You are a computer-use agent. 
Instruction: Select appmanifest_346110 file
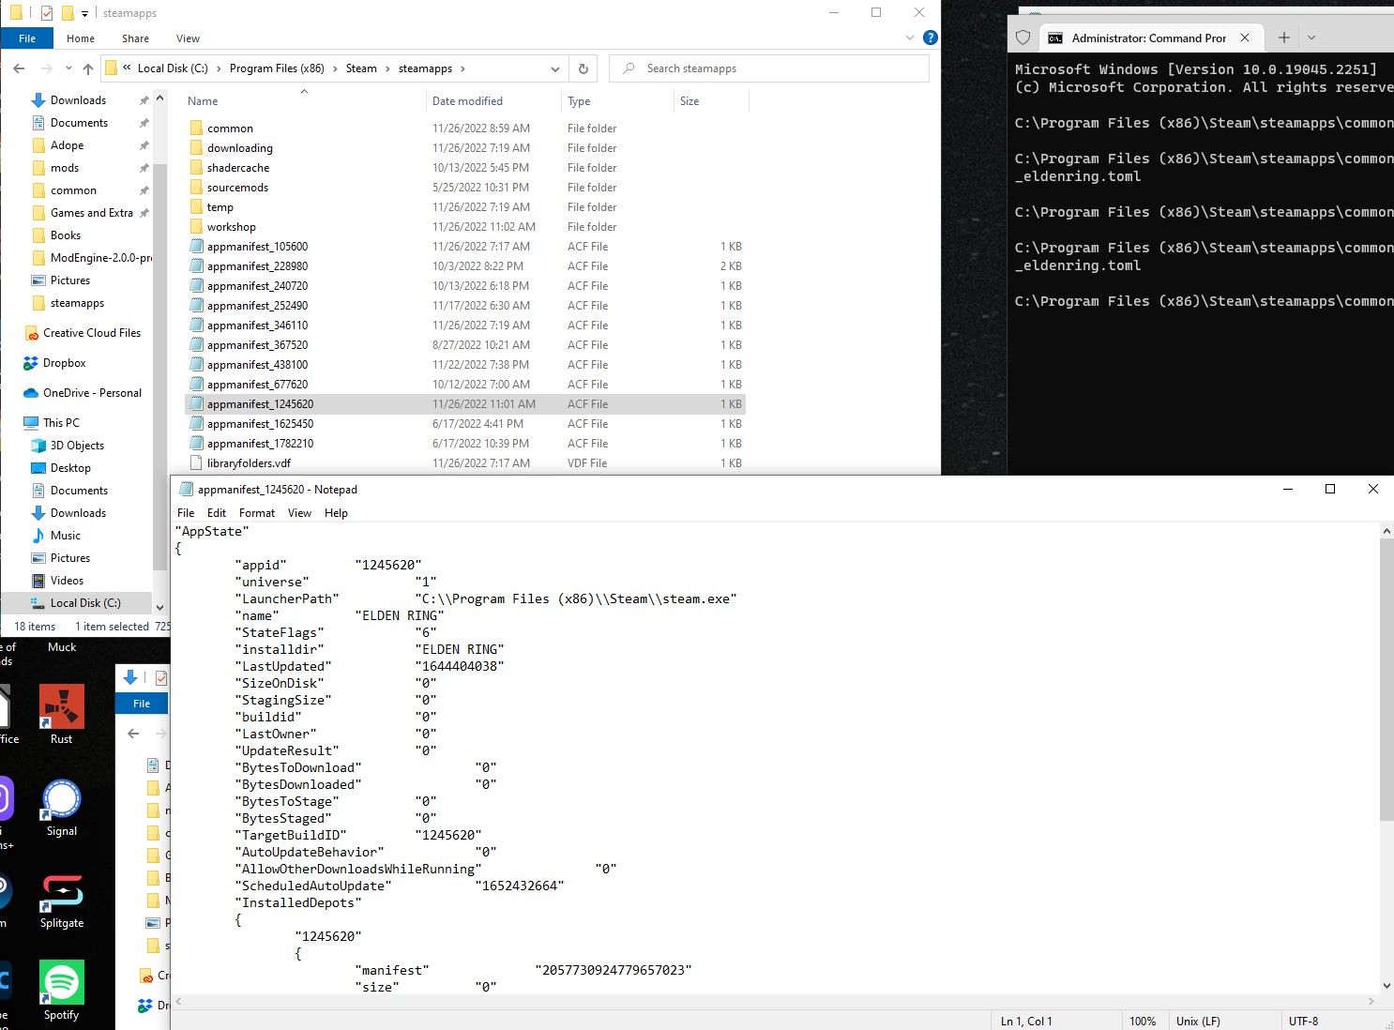pos(257,326)
